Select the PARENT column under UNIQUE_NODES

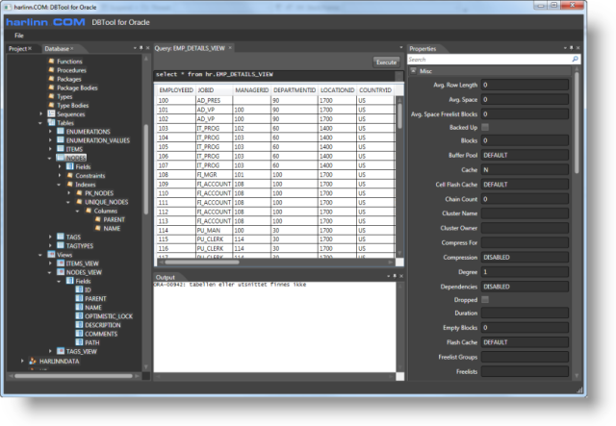(114, 219)
